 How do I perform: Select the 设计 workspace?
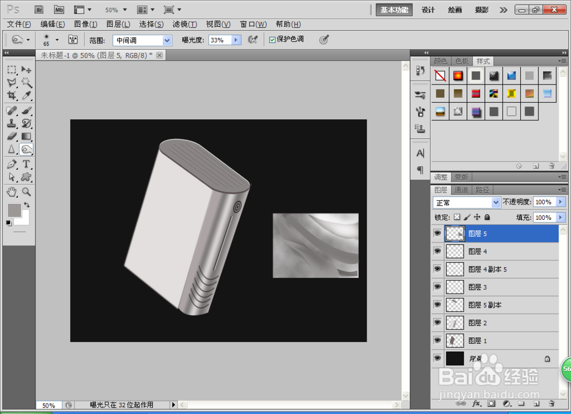[x=428, y=10]
